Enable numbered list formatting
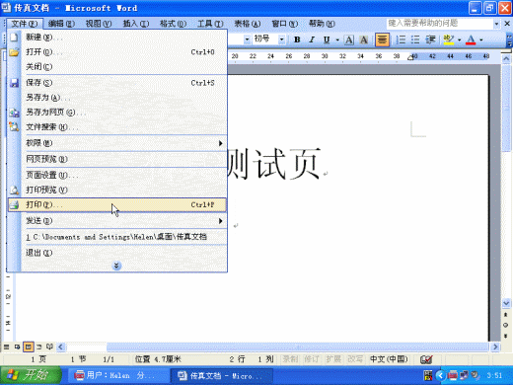 tap(401, 39)
